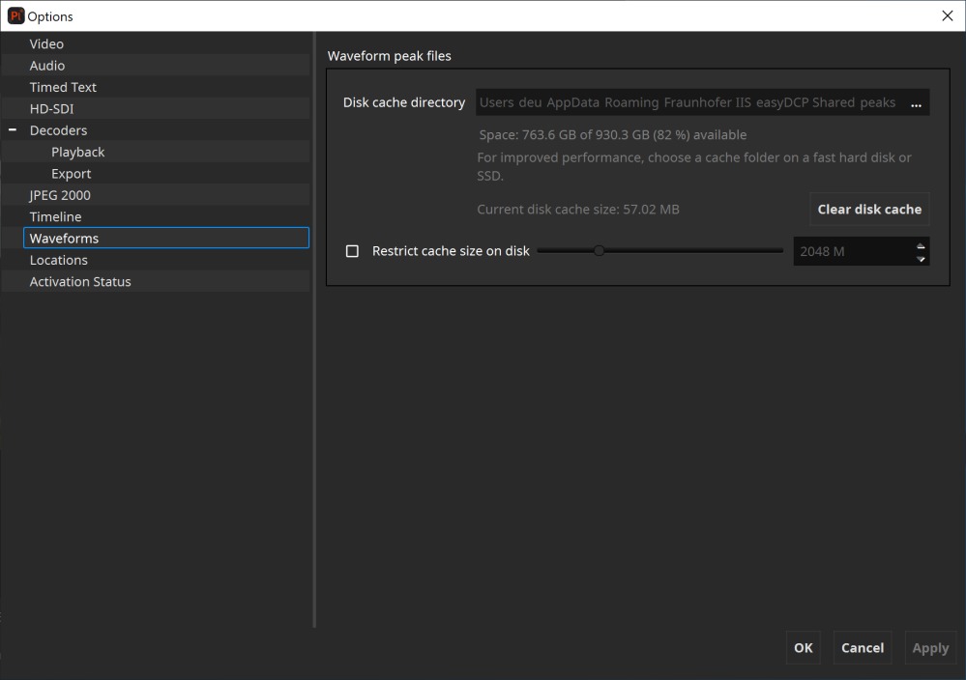The width and height of the screenshot is (966, 680).
Task: Open HD-SDI settings page
Action: (x=51, y=109)
